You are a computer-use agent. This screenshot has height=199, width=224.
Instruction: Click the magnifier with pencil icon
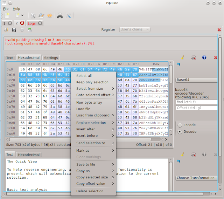[x=41, y=15]
